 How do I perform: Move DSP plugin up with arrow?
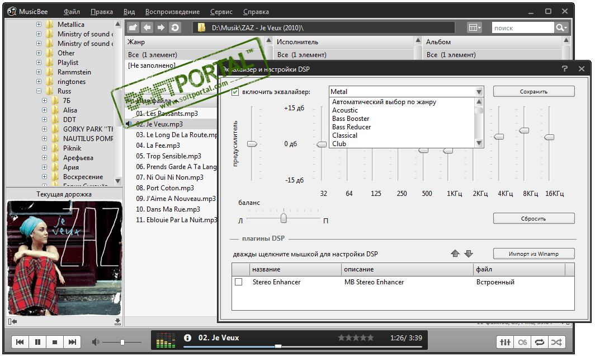click(455, 254)
